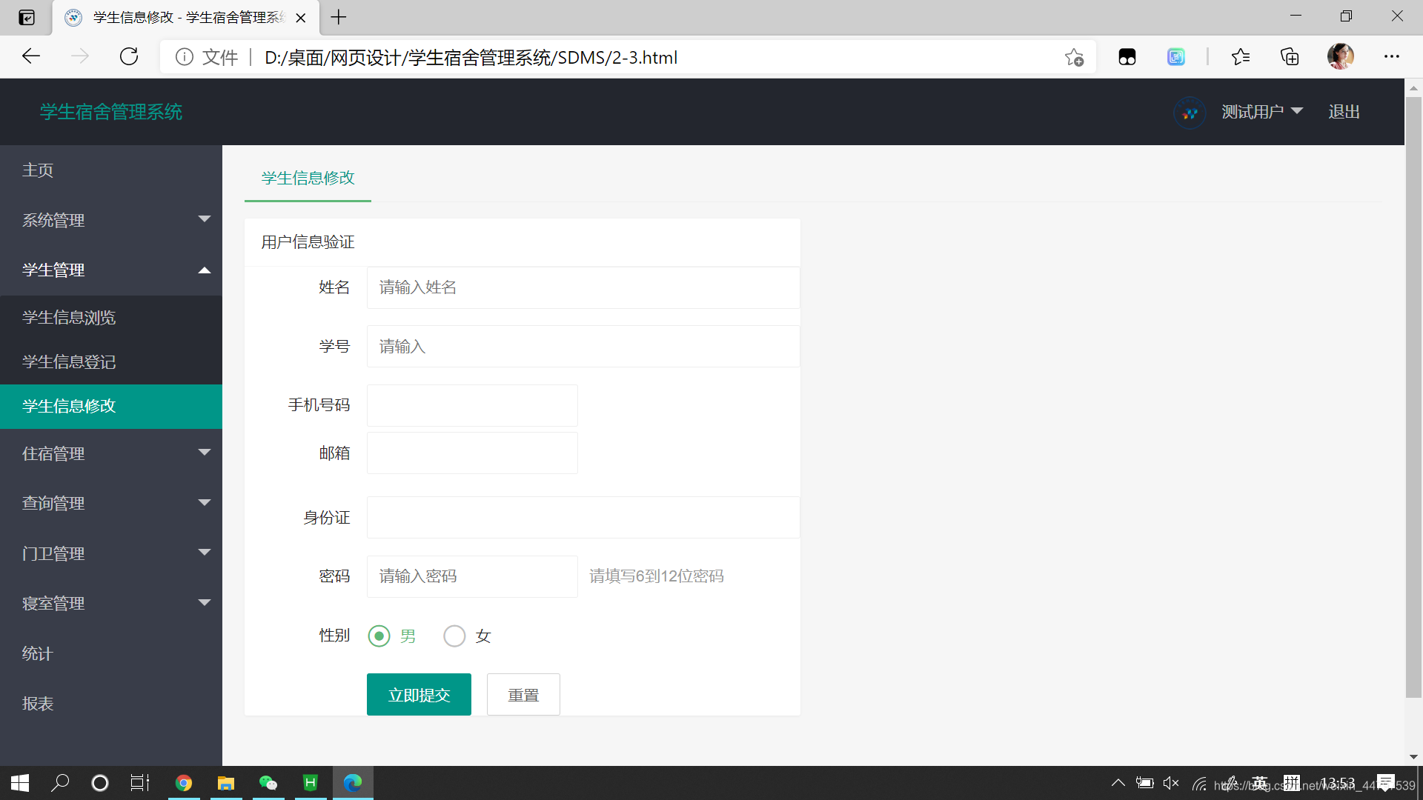1423x800 pixels.
Task: Switch to the 学生信息修改 tab
Action: 308,179
